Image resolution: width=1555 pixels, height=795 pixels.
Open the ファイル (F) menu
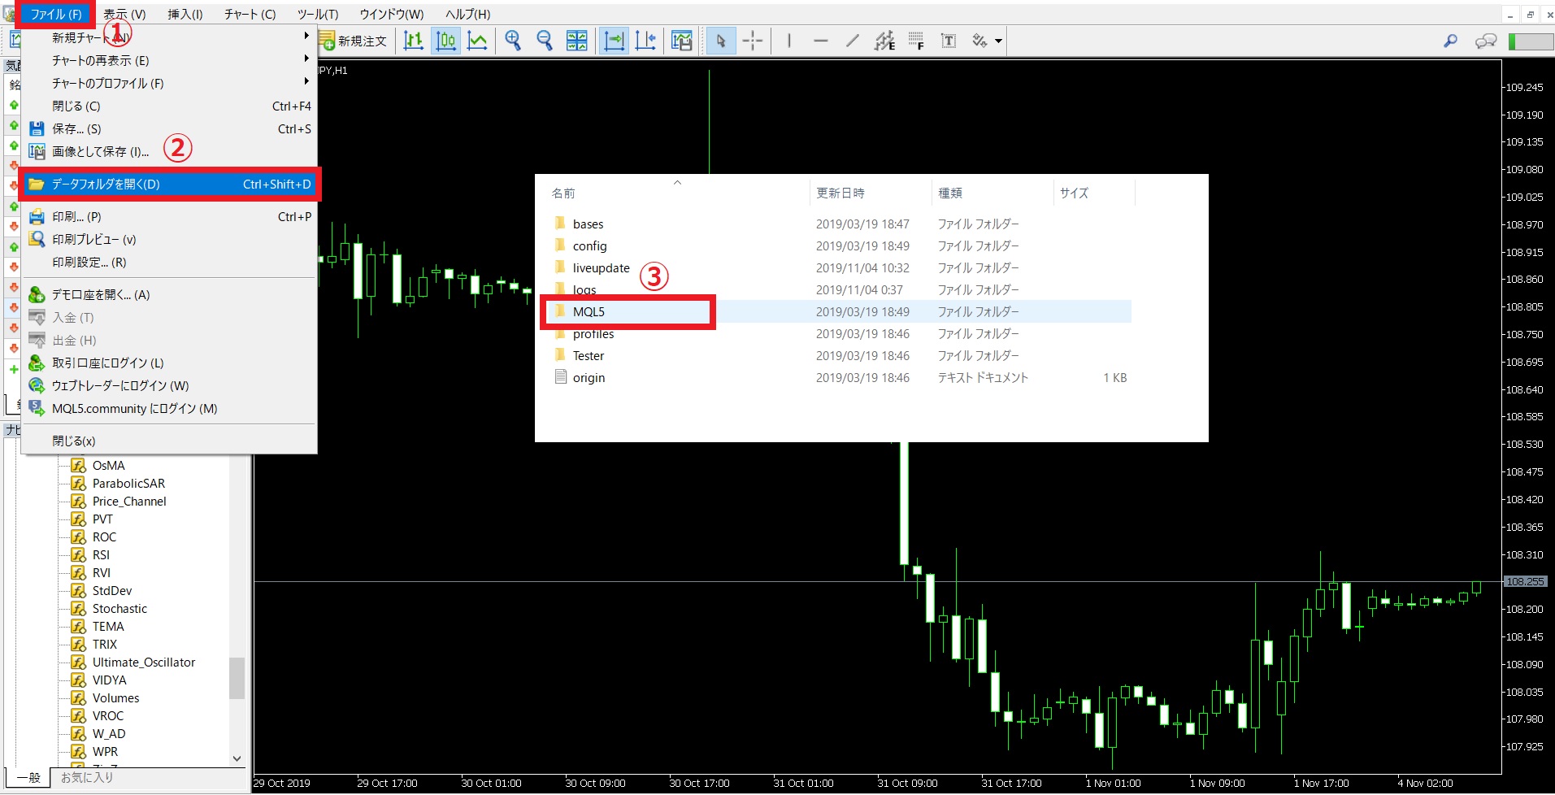pyautogui.click(x=56, y=14)
